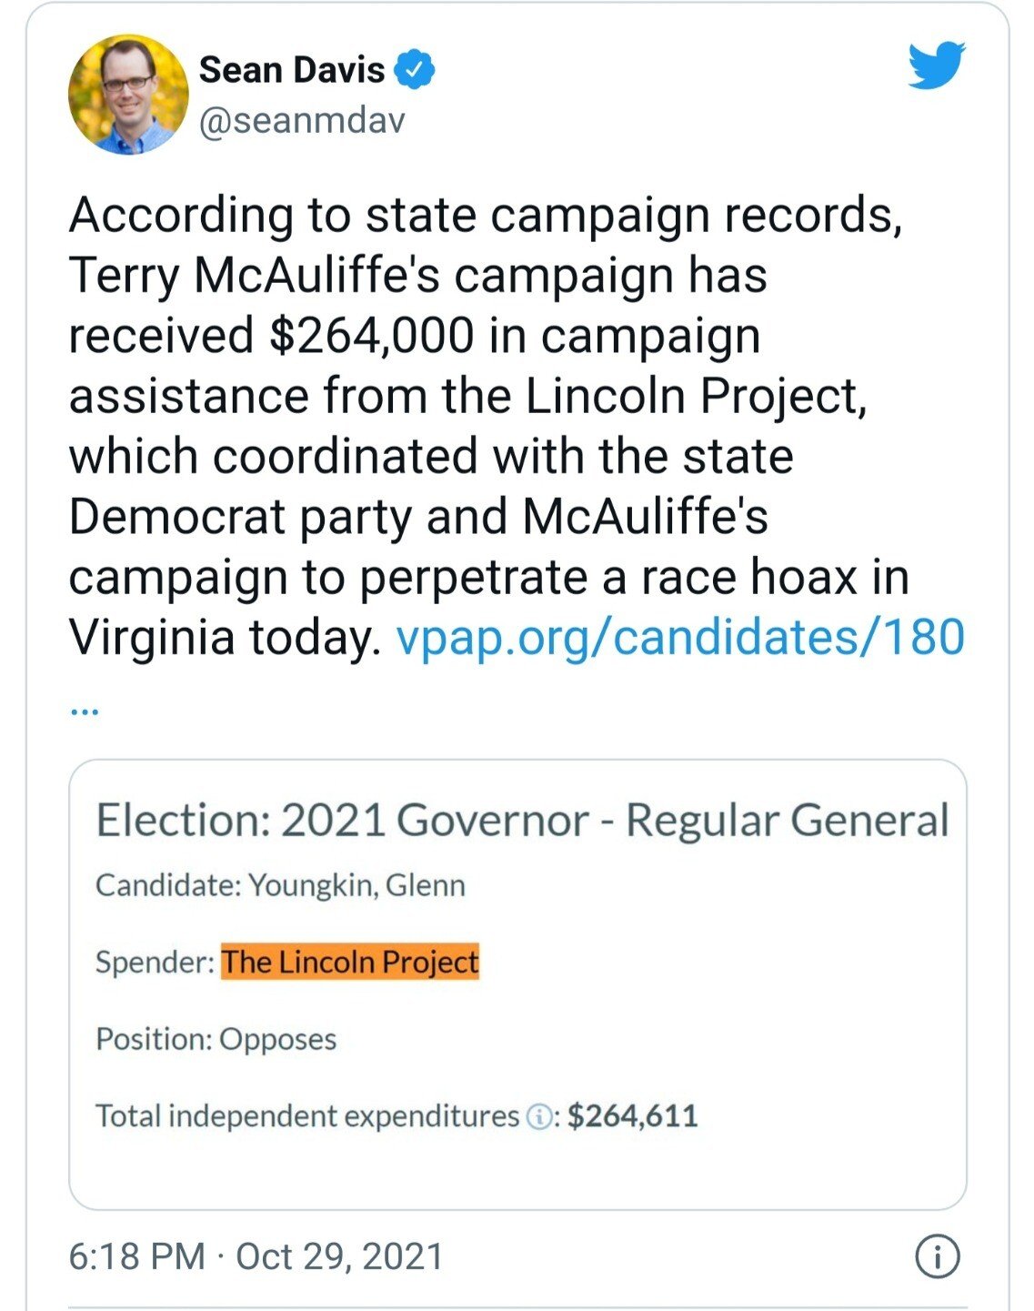
Task: Click the Spender label in the card
Action: [155, 963]
